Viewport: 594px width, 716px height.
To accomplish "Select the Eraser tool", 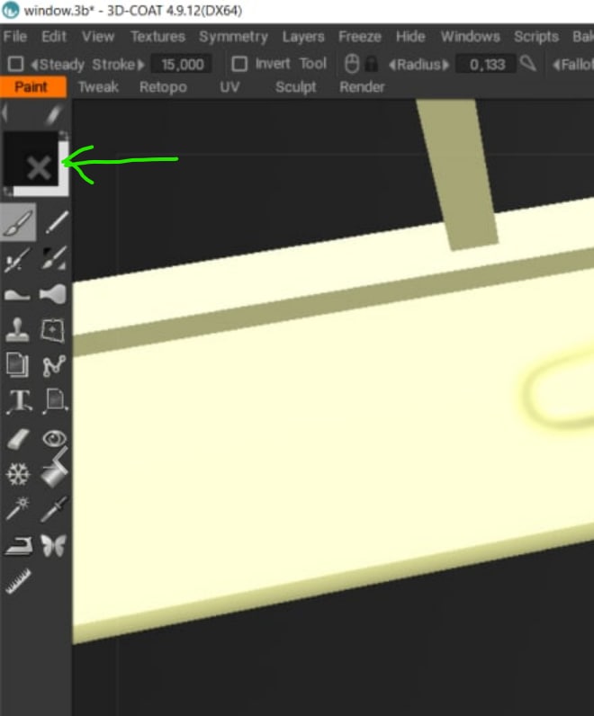I will (18, 439).
